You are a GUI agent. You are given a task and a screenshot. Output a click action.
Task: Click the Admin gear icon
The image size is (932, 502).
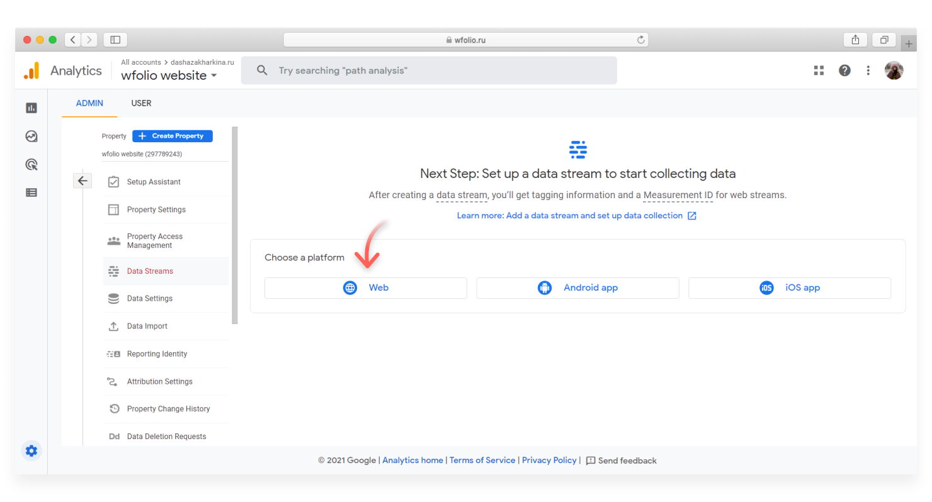[31, 450]
